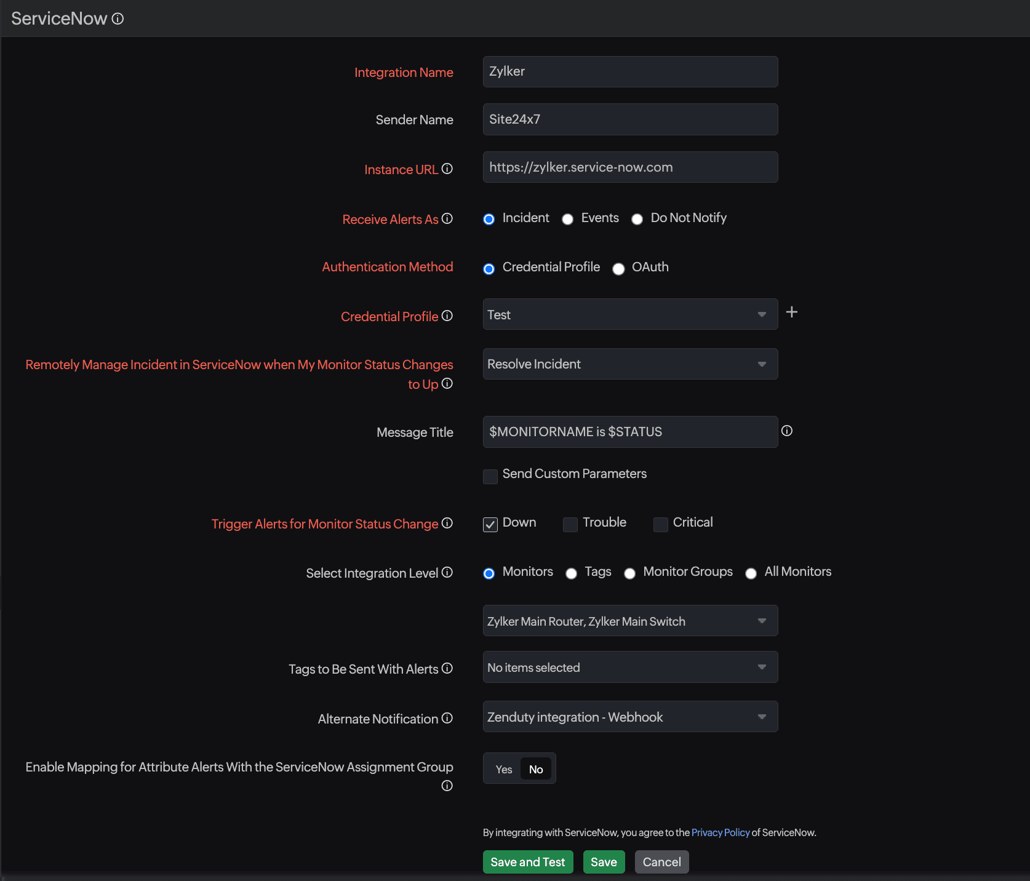Click the Trigger Alerts for Monitor Status Change info icon

click(x=447, y=524)
